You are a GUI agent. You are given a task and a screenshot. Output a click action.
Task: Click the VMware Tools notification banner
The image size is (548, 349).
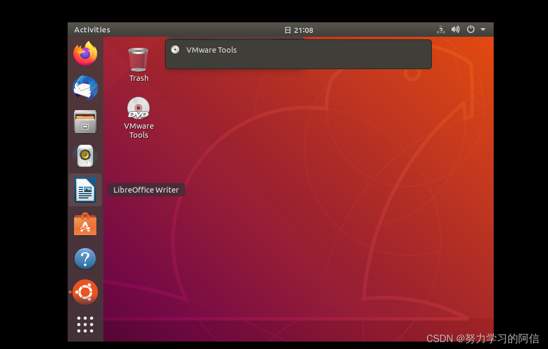[298, 54]
